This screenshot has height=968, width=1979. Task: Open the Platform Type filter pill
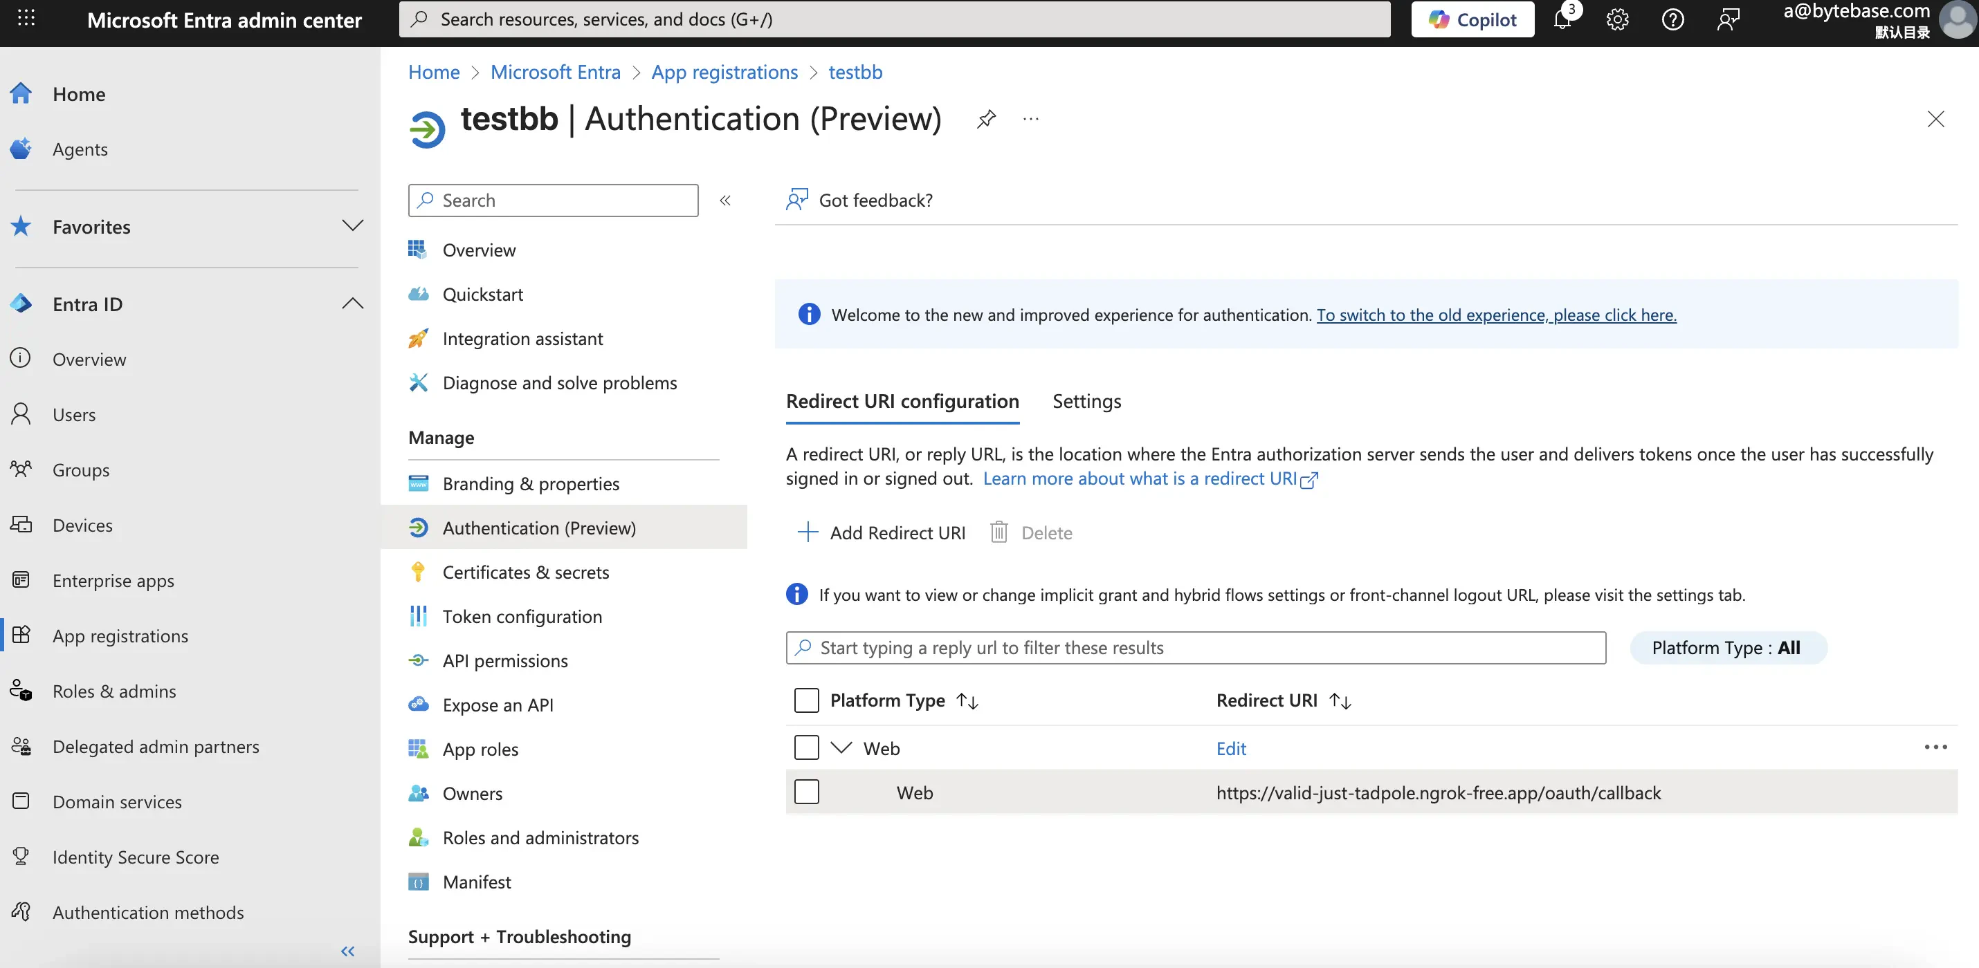[1727, 647]
